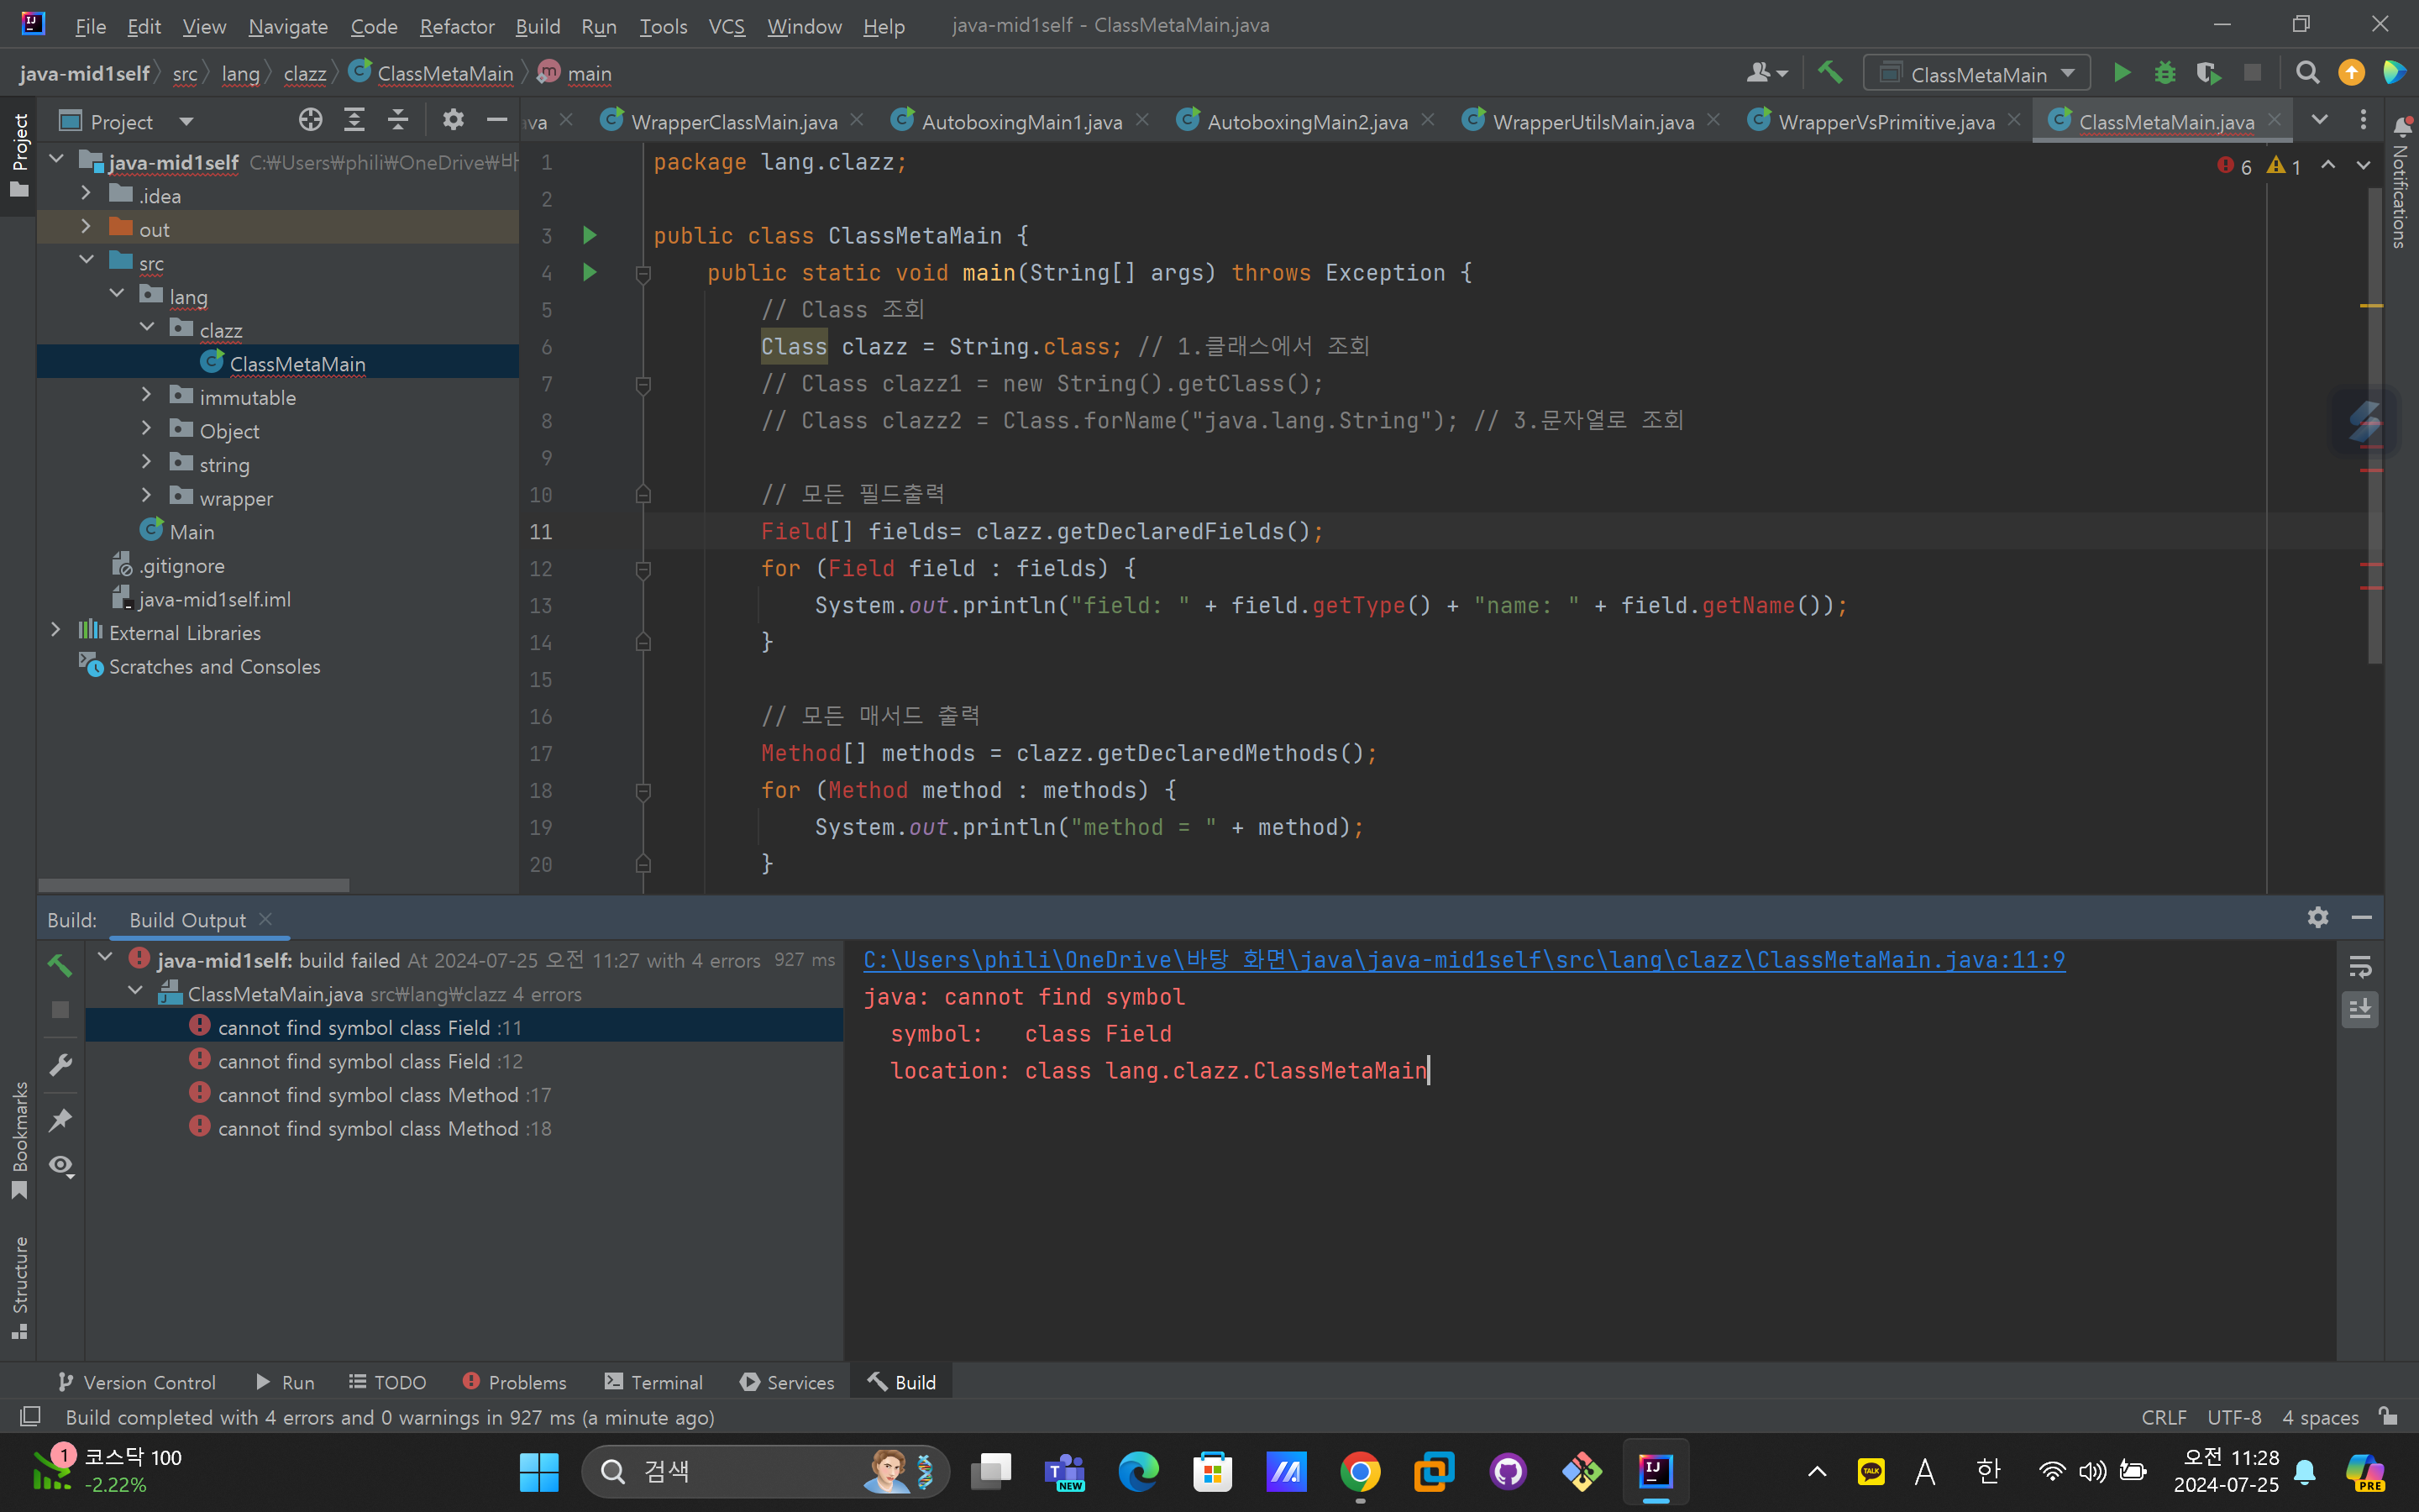
Task: Open the Project view mode dropdown
Action: (x=186, y=121)
